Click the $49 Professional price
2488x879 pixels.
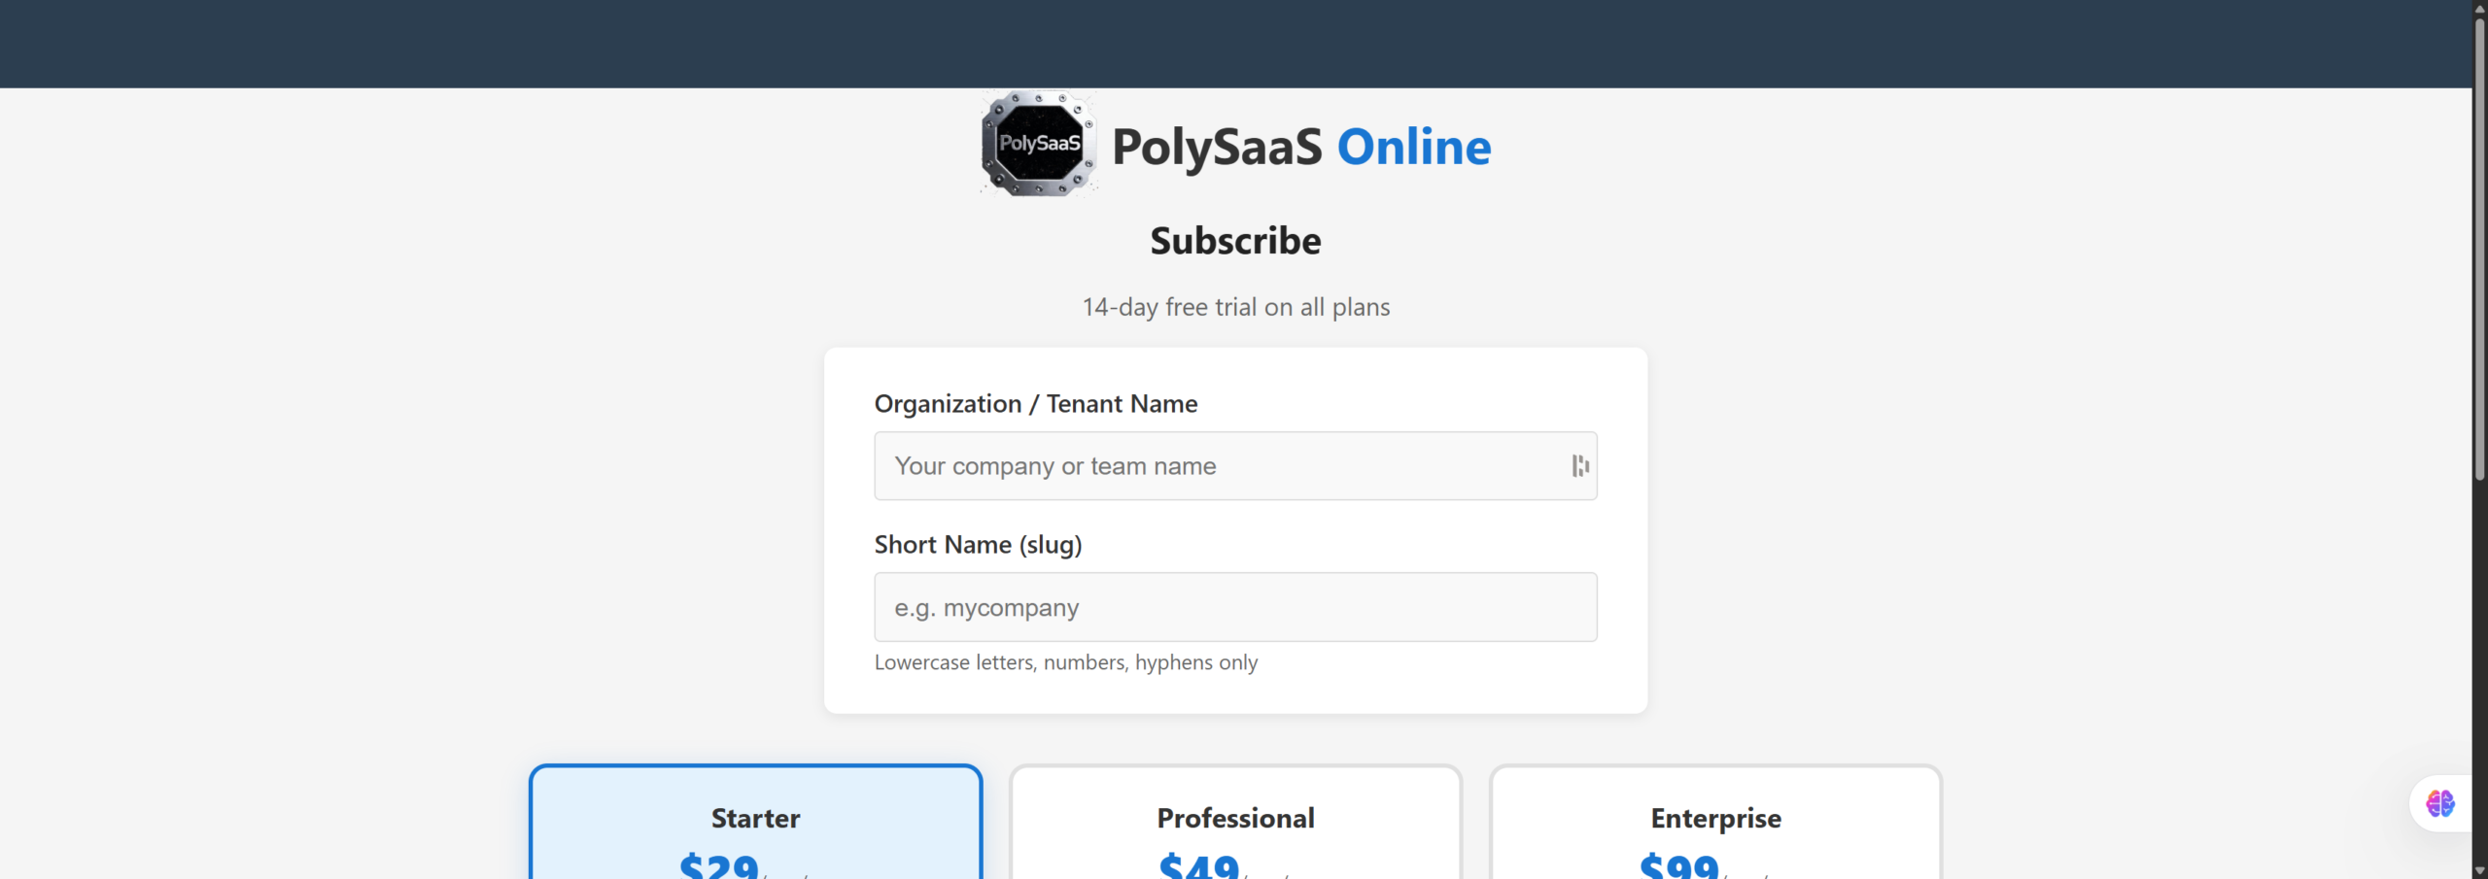coord(1198,864)
